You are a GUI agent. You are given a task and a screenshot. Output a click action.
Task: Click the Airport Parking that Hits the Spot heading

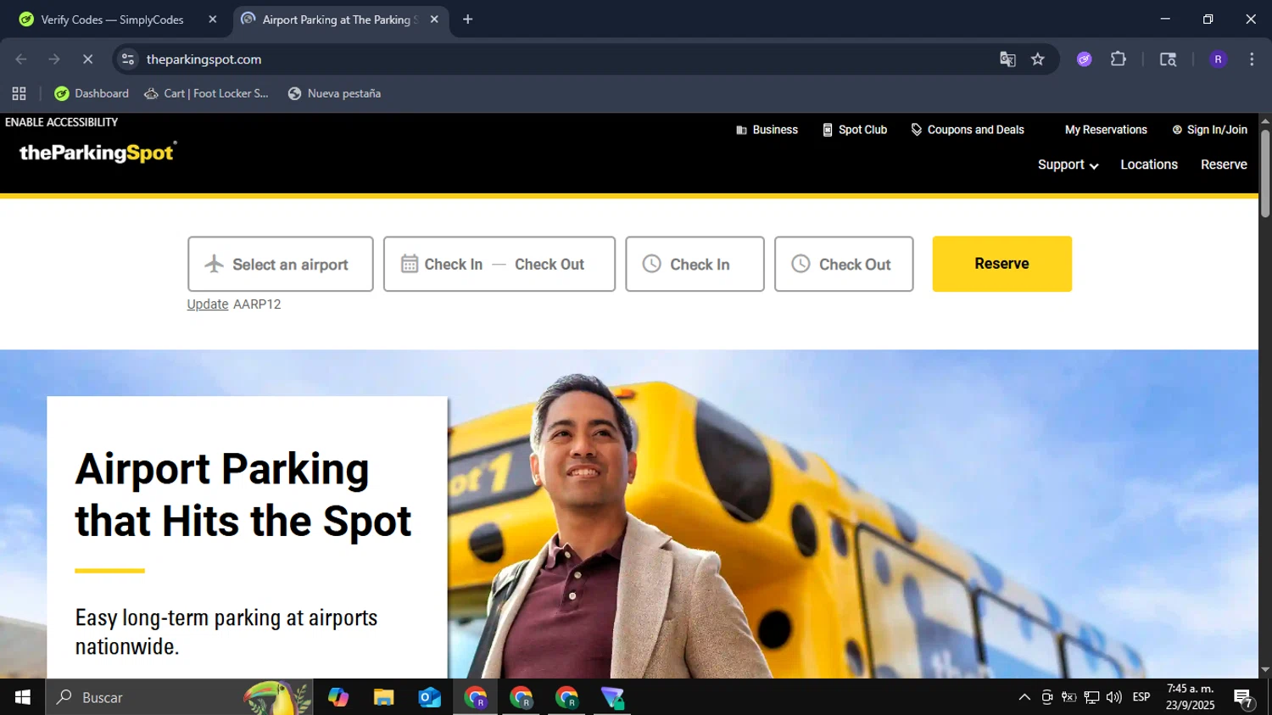243,495
